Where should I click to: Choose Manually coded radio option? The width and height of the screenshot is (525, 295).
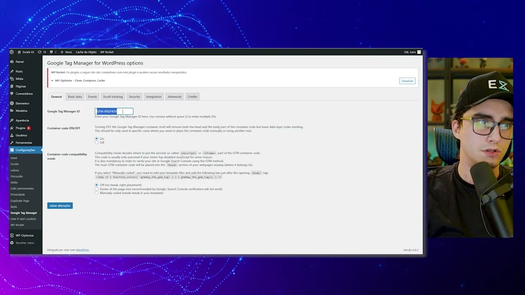tap(97, 193)
